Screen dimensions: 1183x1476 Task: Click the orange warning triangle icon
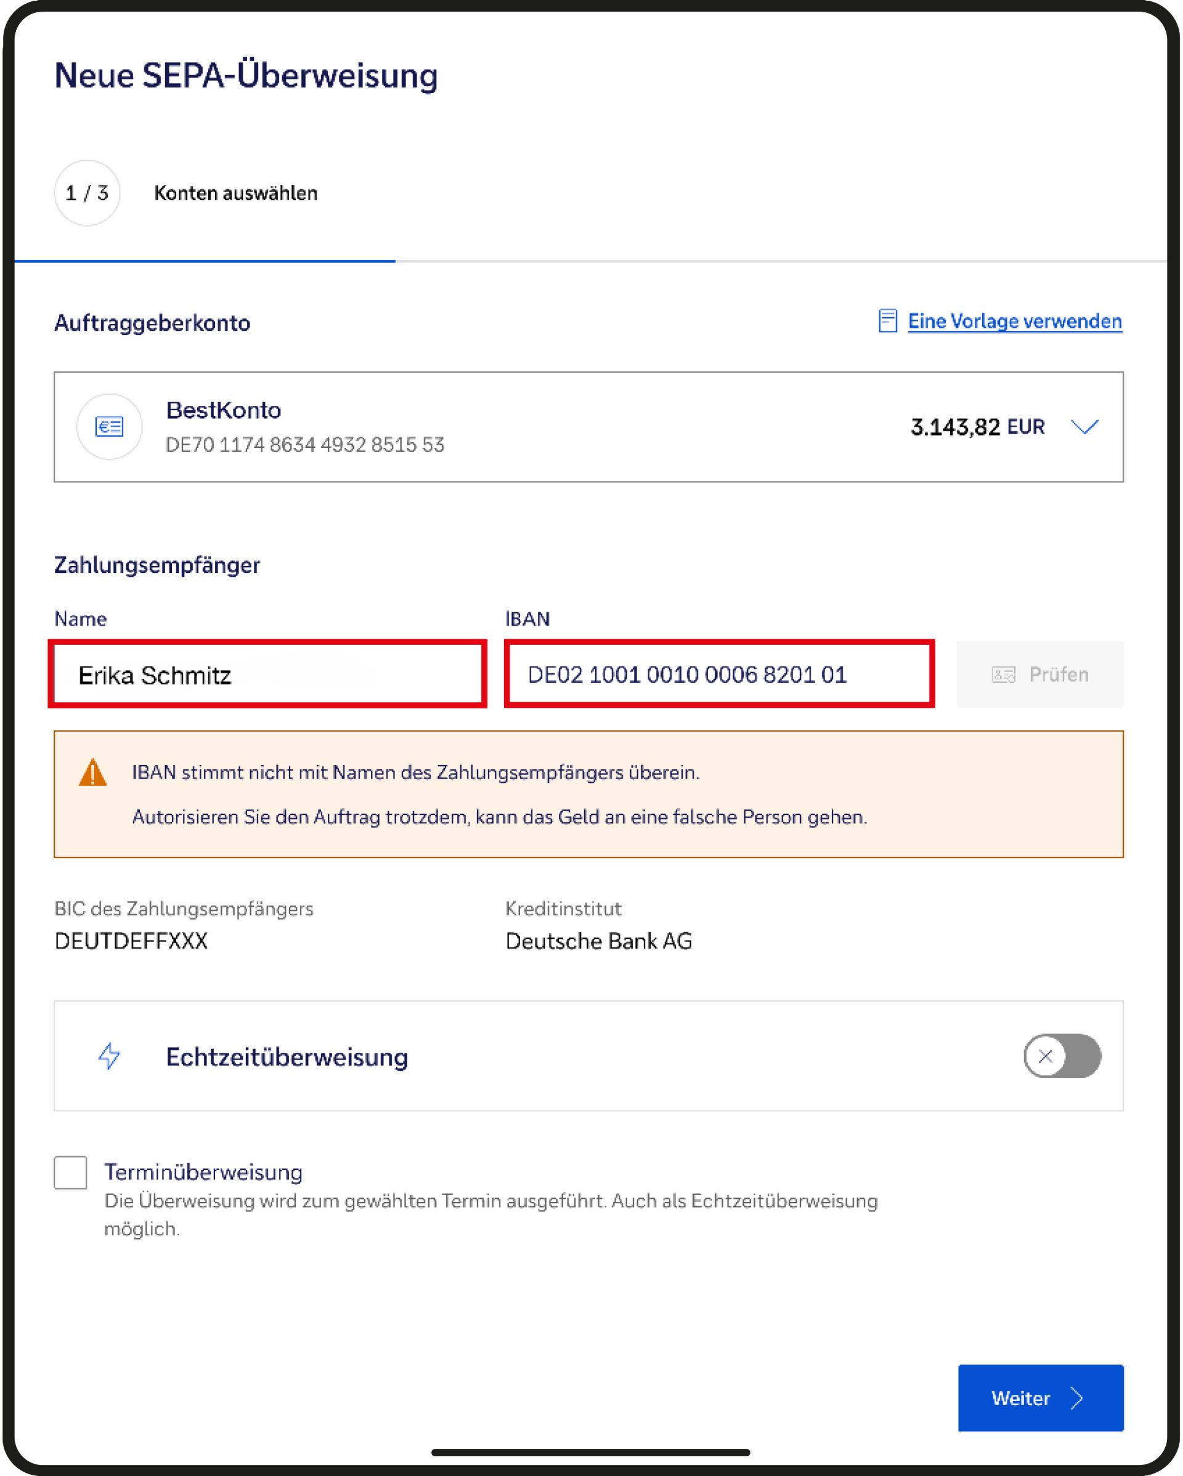[x=92, y=772]
